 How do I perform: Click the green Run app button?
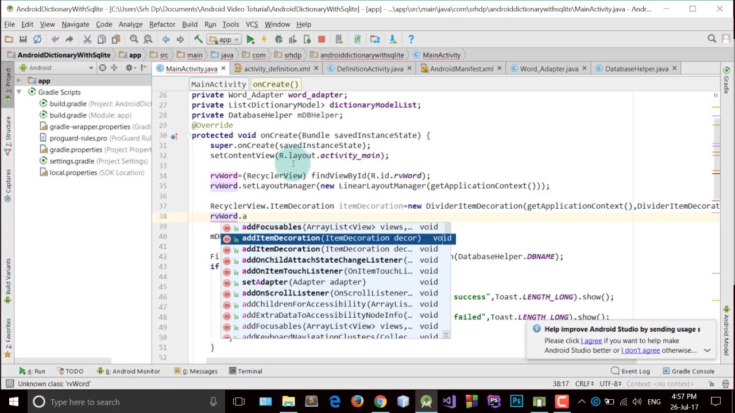coord(250,39)
